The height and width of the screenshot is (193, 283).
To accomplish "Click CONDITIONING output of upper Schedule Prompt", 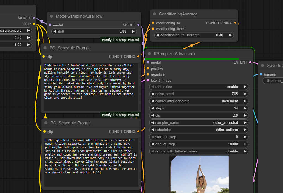I will coord(138,57).
